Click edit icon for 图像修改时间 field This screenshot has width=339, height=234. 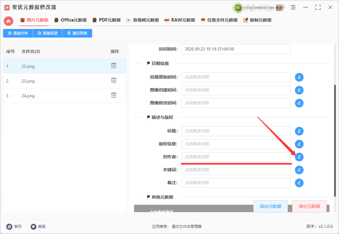[x=299, y=103]
